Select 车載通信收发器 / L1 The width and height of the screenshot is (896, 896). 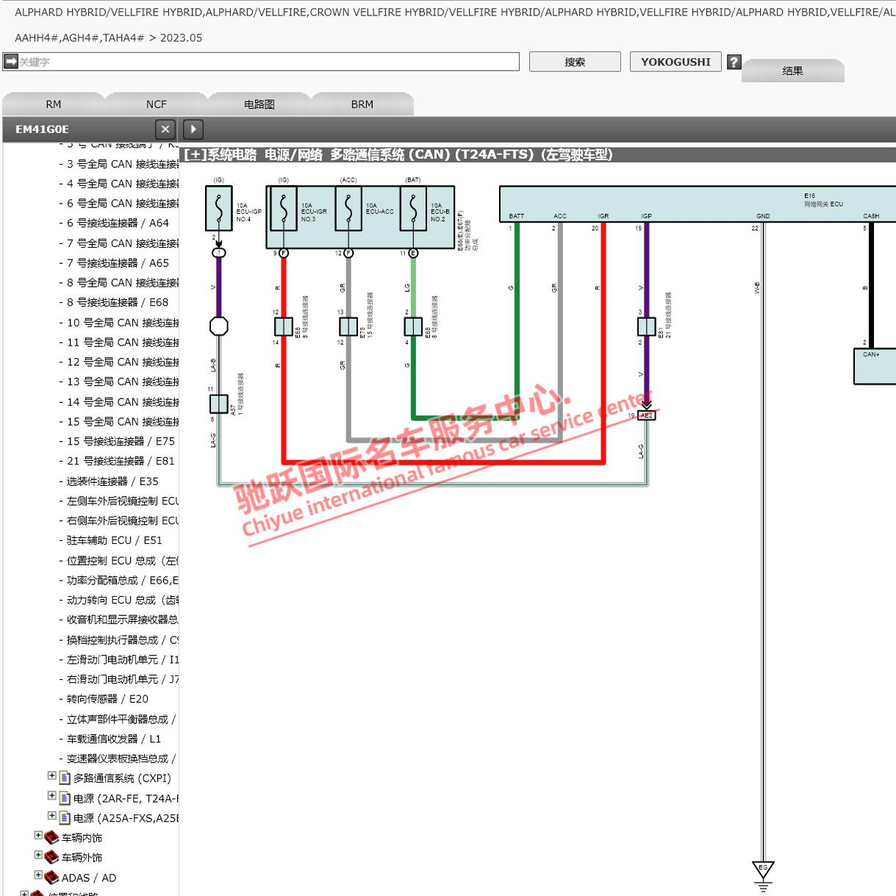114,739
